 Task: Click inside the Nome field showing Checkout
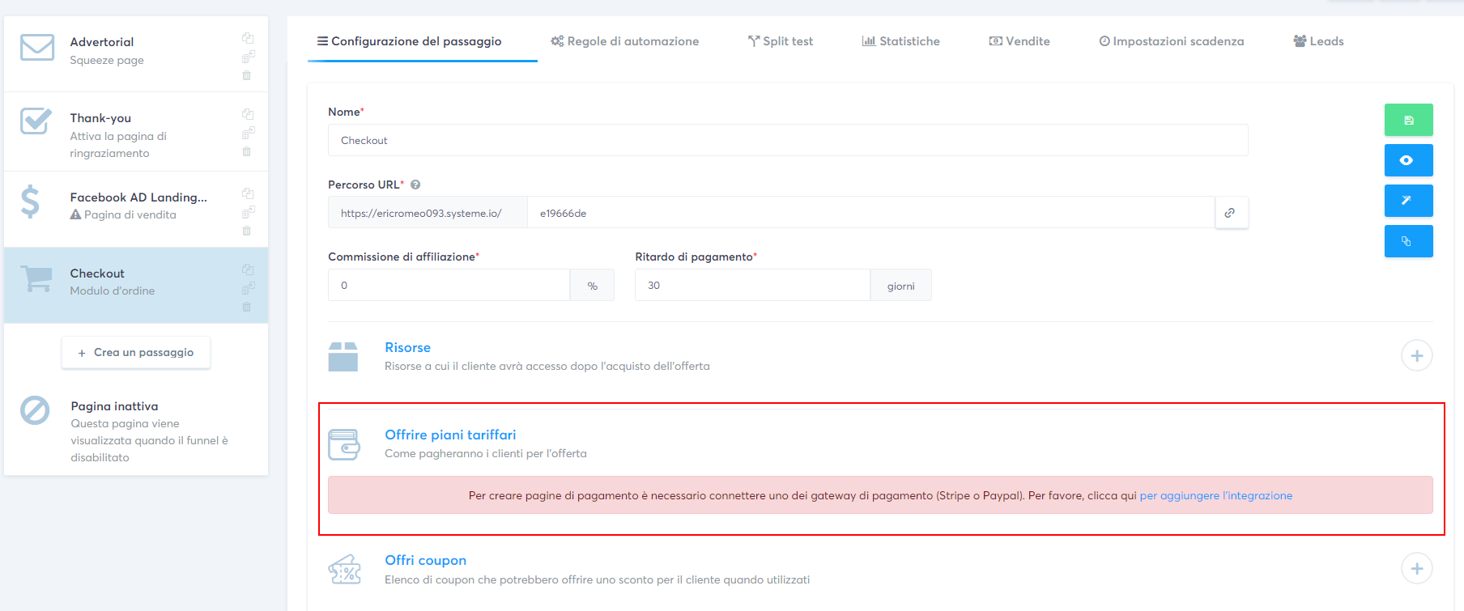click(787, 139)
